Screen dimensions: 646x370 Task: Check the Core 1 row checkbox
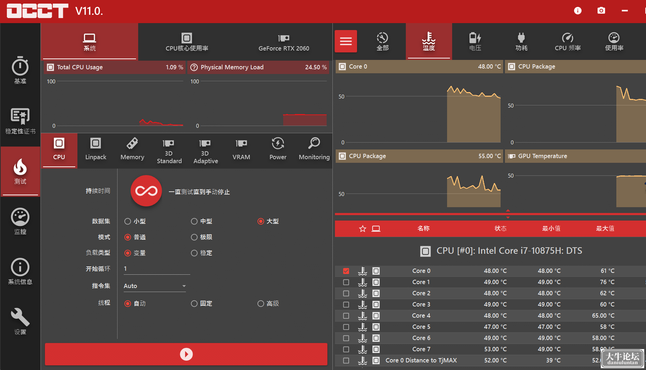click(346, 282)
